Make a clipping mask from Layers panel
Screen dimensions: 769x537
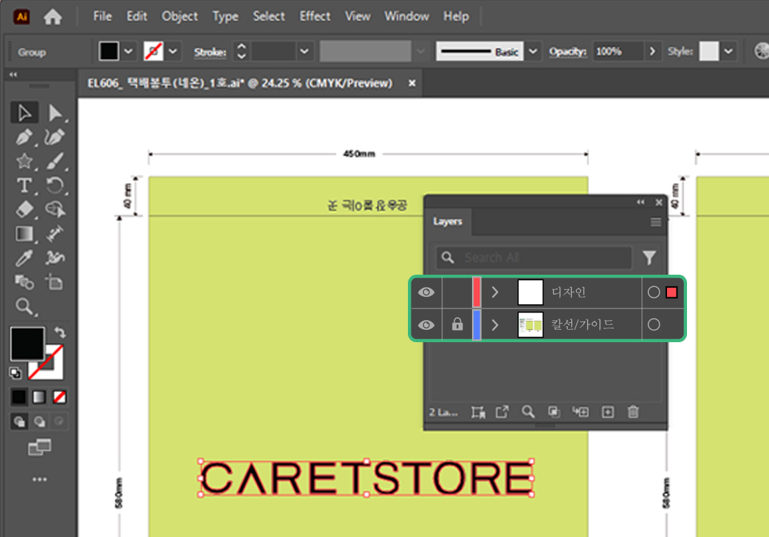point(554,412)
